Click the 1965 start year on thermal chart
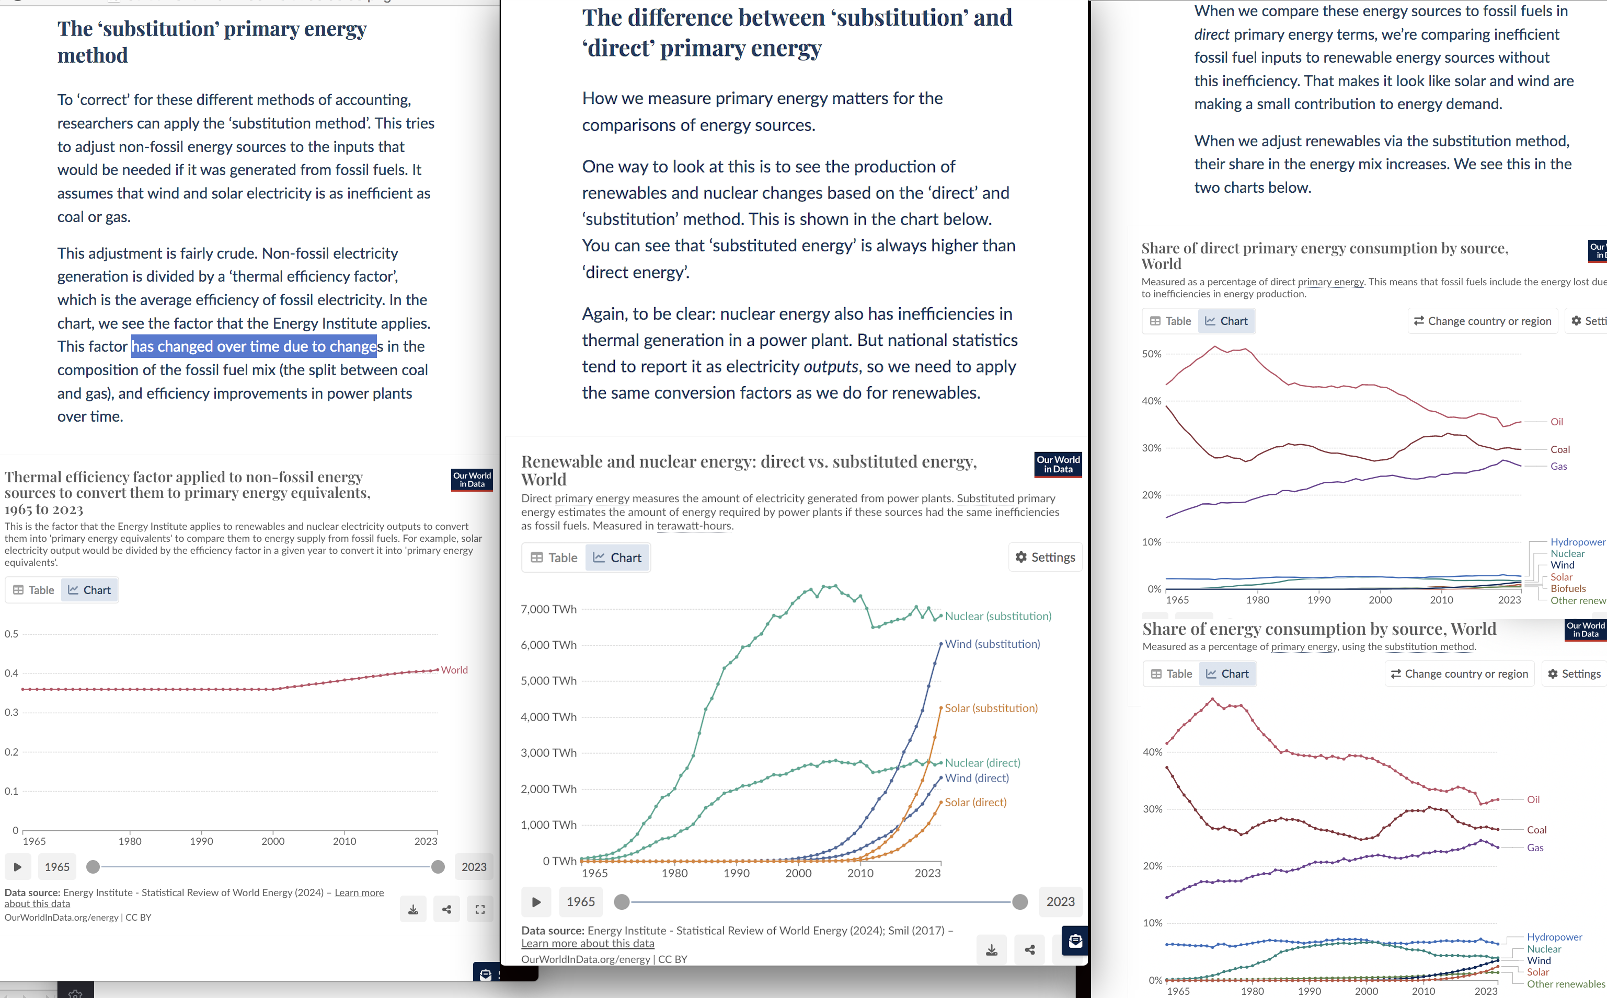This screenshot has height=998, width=1607. (57, 867)
